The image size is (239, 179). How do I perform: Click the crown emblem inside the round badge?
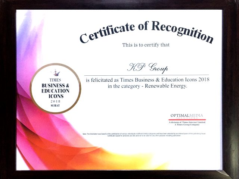pyautogui.click(x=55, y=73)
